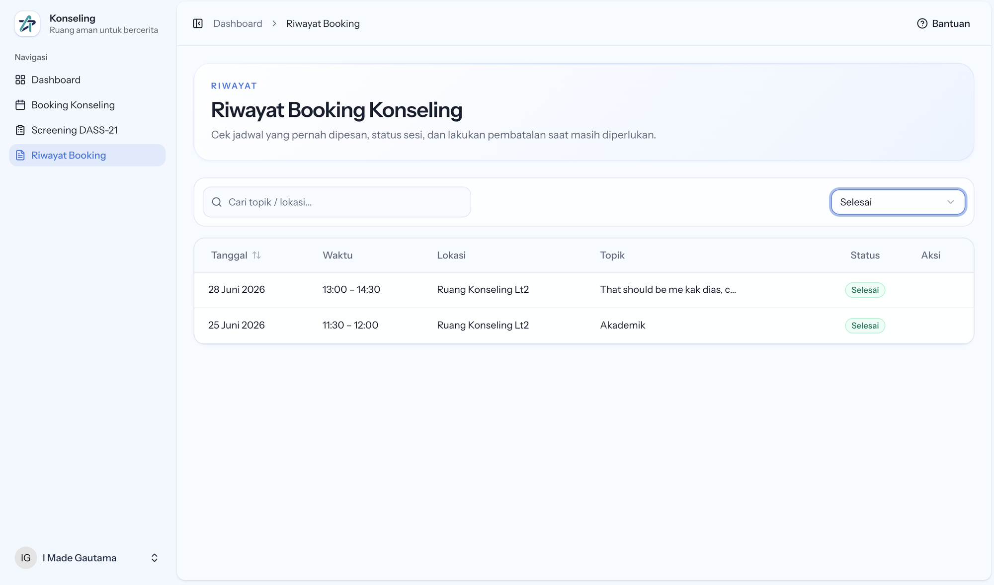Open Dashboard in the sidebar navigation
This screenshot has height=585, width=994.
[87, 80]
